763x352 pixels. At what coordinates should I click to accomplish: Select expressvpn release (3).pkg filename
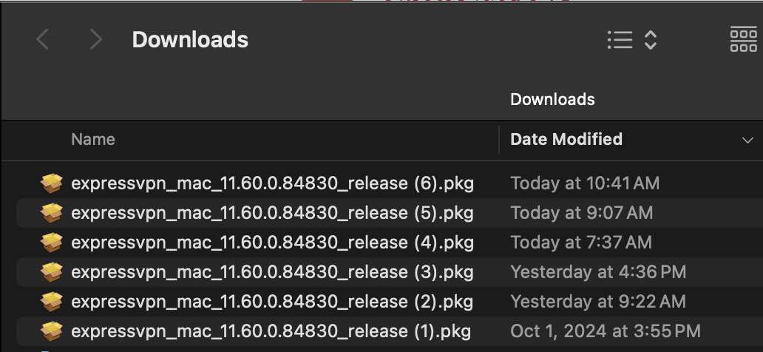click(272, 271)
